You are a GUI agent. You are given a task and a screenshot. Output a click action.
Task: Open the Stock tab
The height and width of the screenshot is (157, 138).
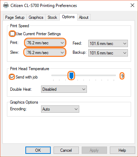52,17
